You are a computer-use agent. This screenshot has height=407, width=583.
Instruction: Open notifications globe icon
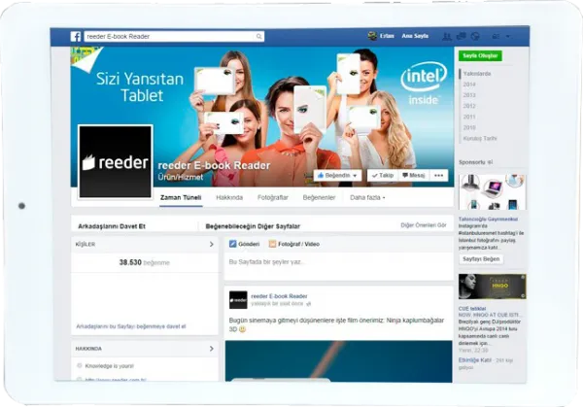click(475, 36)
